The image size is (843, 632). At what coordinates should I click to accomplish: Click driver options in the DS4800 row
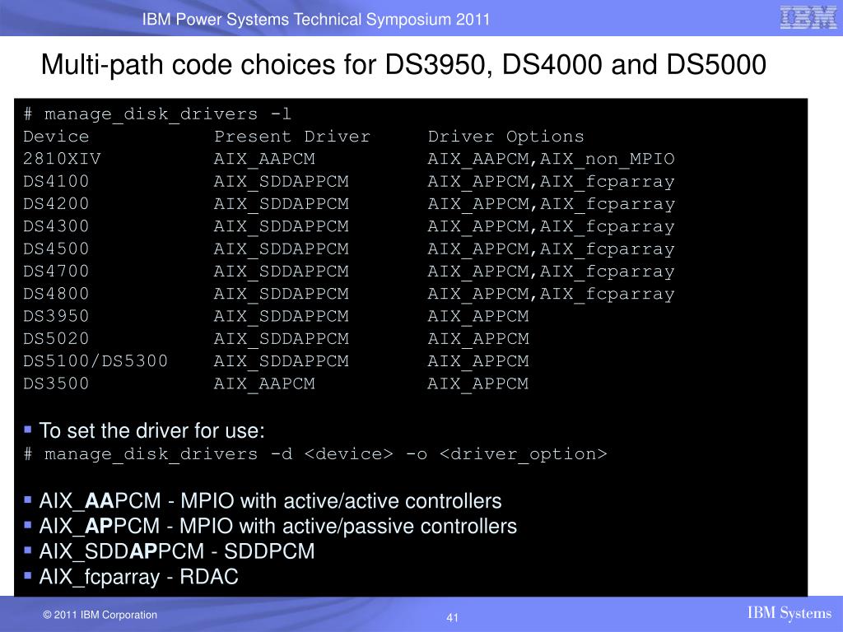(x=551, y=295)
